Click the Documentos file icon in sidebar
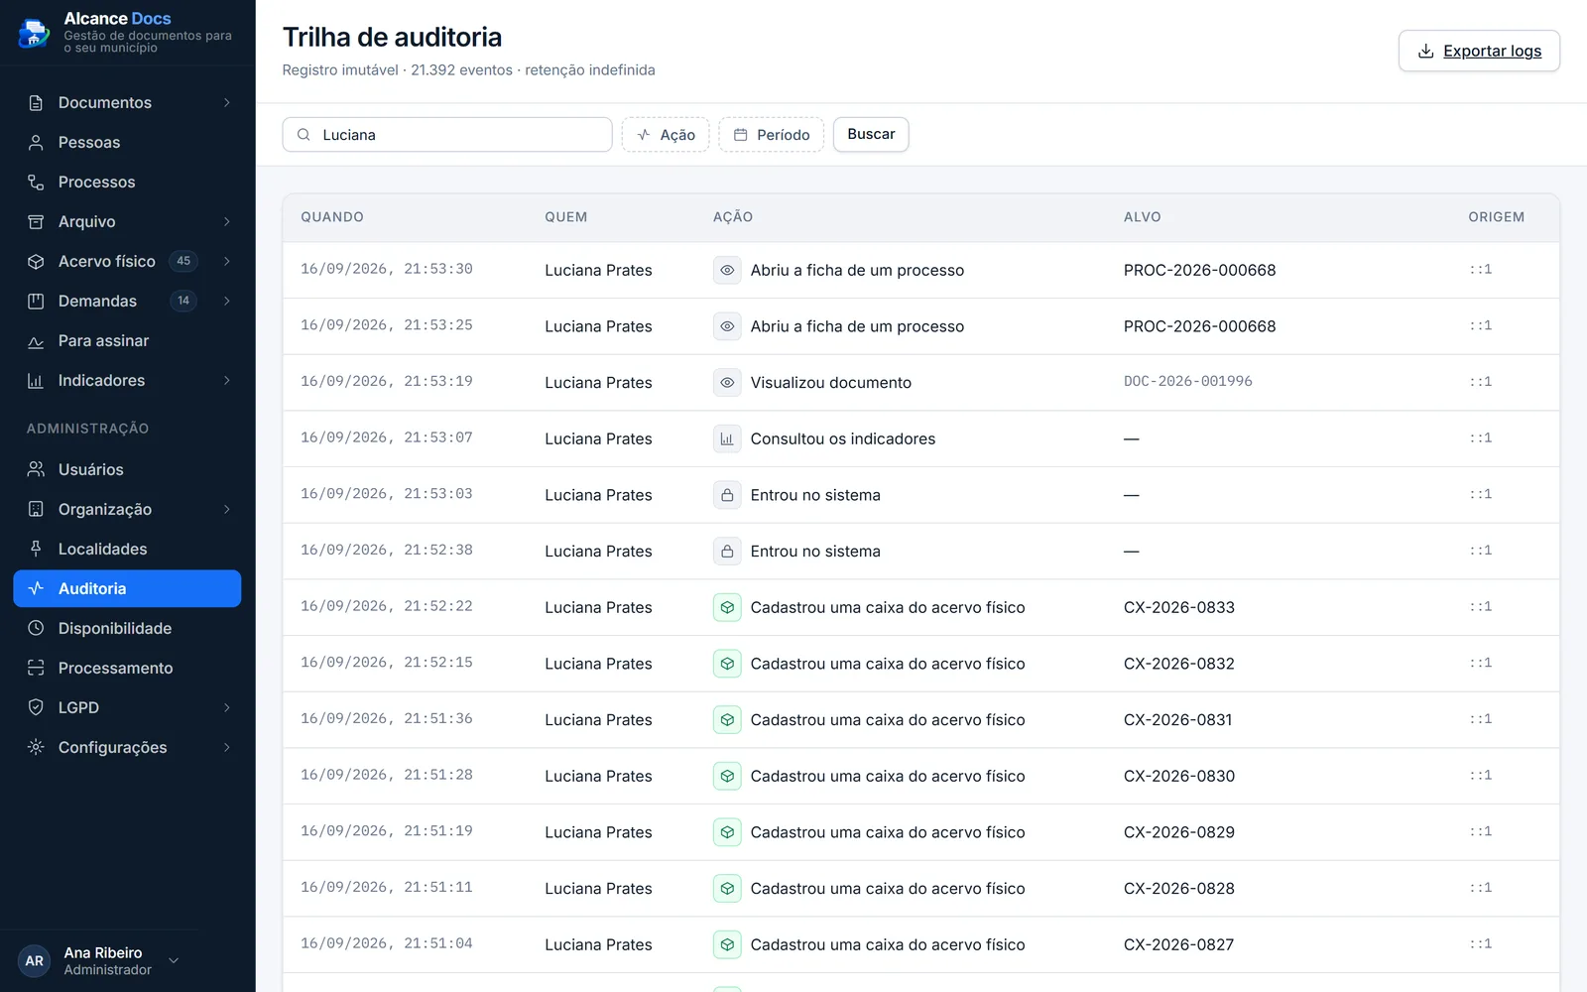Viewport: 1587px width, 992px height. (36, 103)
